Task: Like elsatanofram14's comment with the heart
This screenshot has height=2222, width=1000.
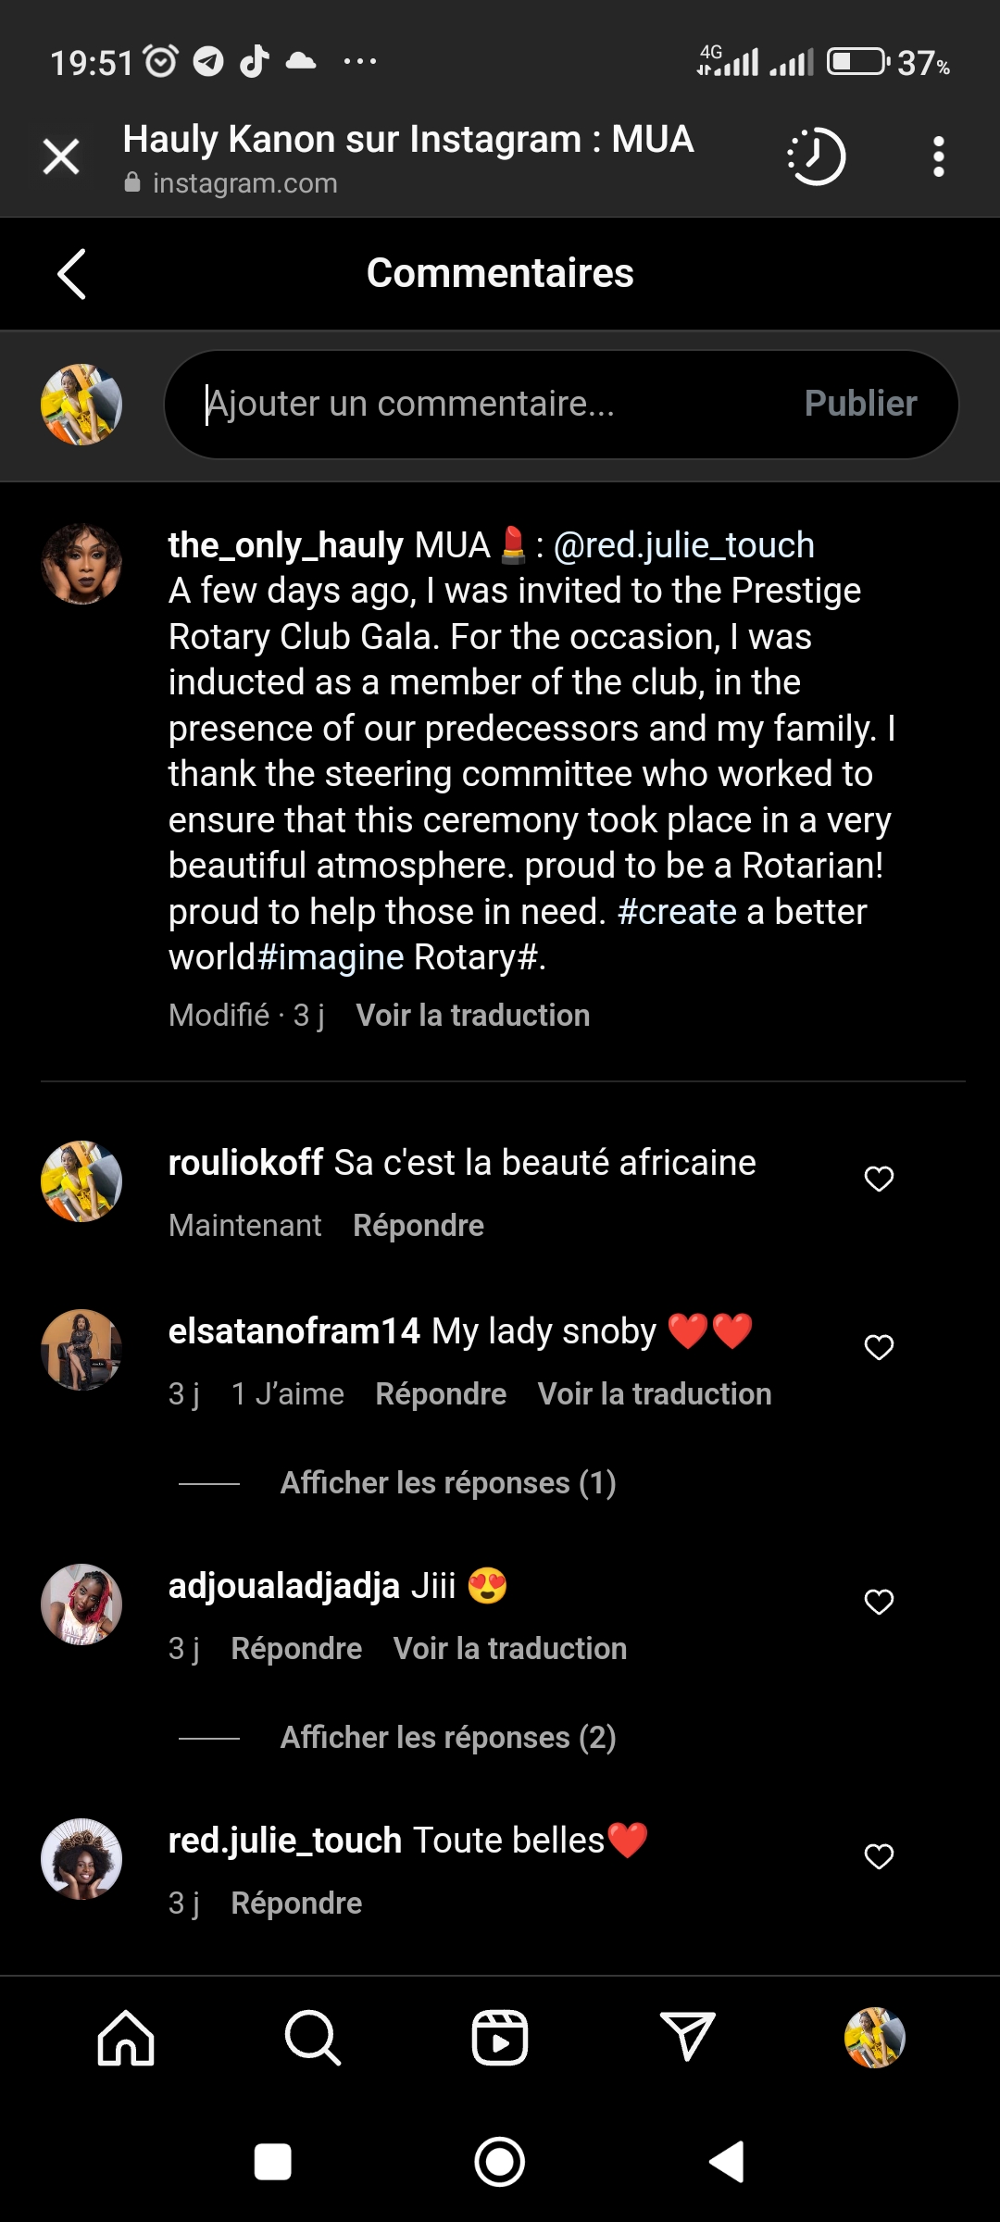Action: point(879,1347)
